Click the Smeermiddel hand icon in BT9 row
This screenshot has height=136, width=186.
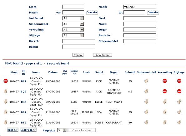[146, 122]
